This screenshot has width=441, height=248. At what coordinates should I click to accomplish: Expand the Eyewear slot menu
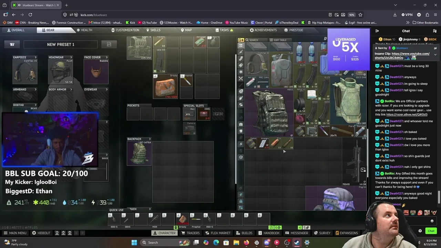coord(106,90)
